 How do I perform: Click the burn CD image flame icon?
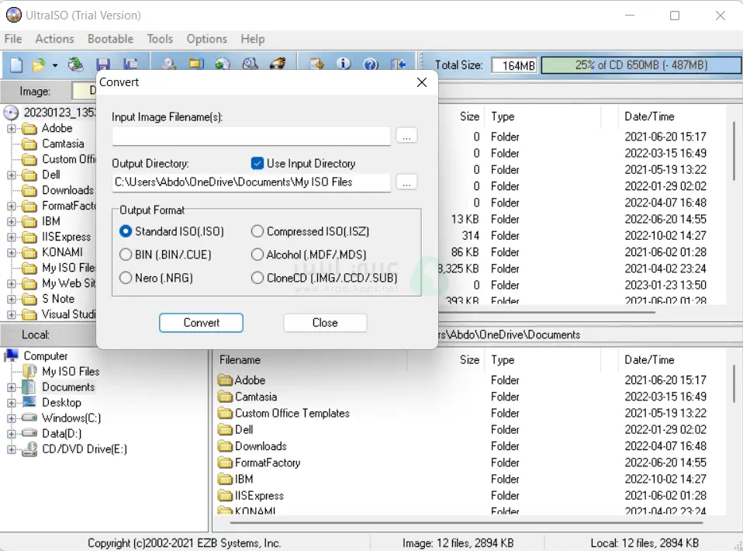click(x=277, y=65)
